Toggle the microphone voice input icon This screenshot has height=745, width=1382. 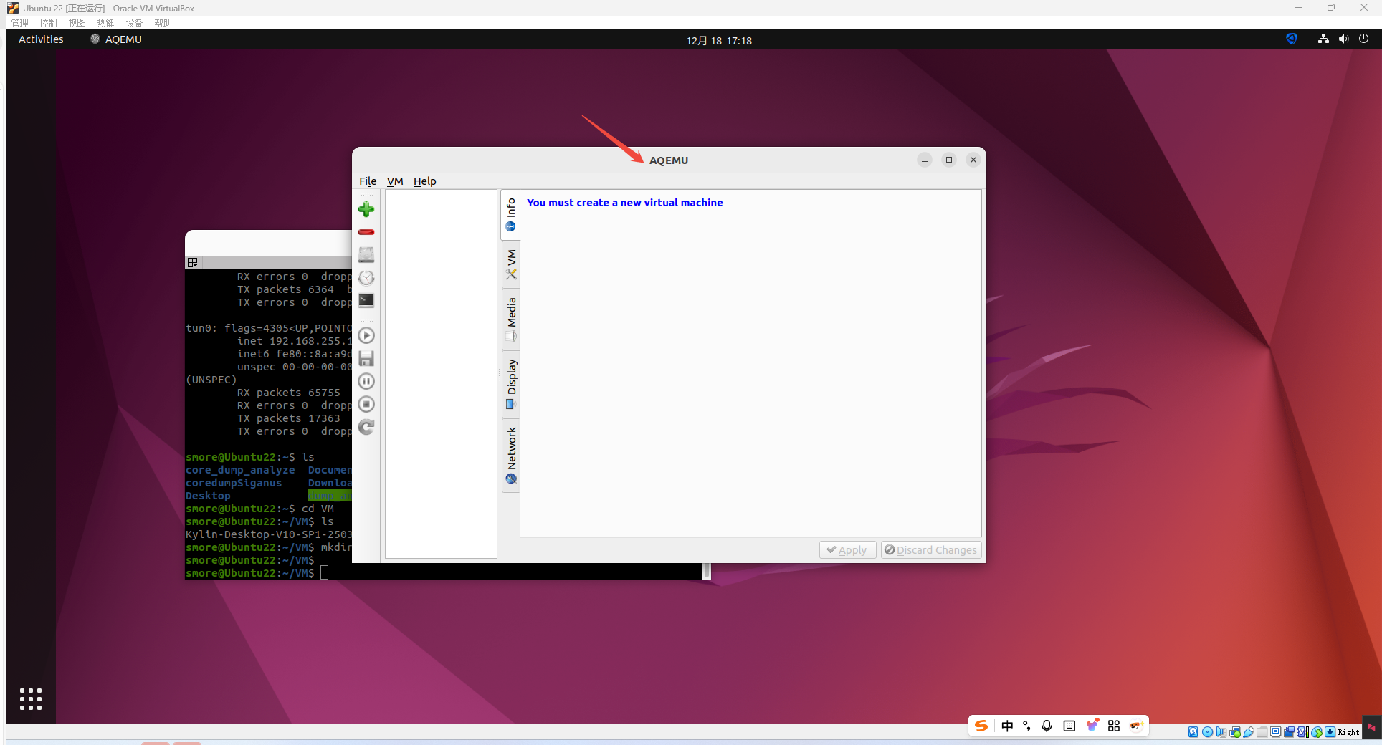tap(1047, 726)
